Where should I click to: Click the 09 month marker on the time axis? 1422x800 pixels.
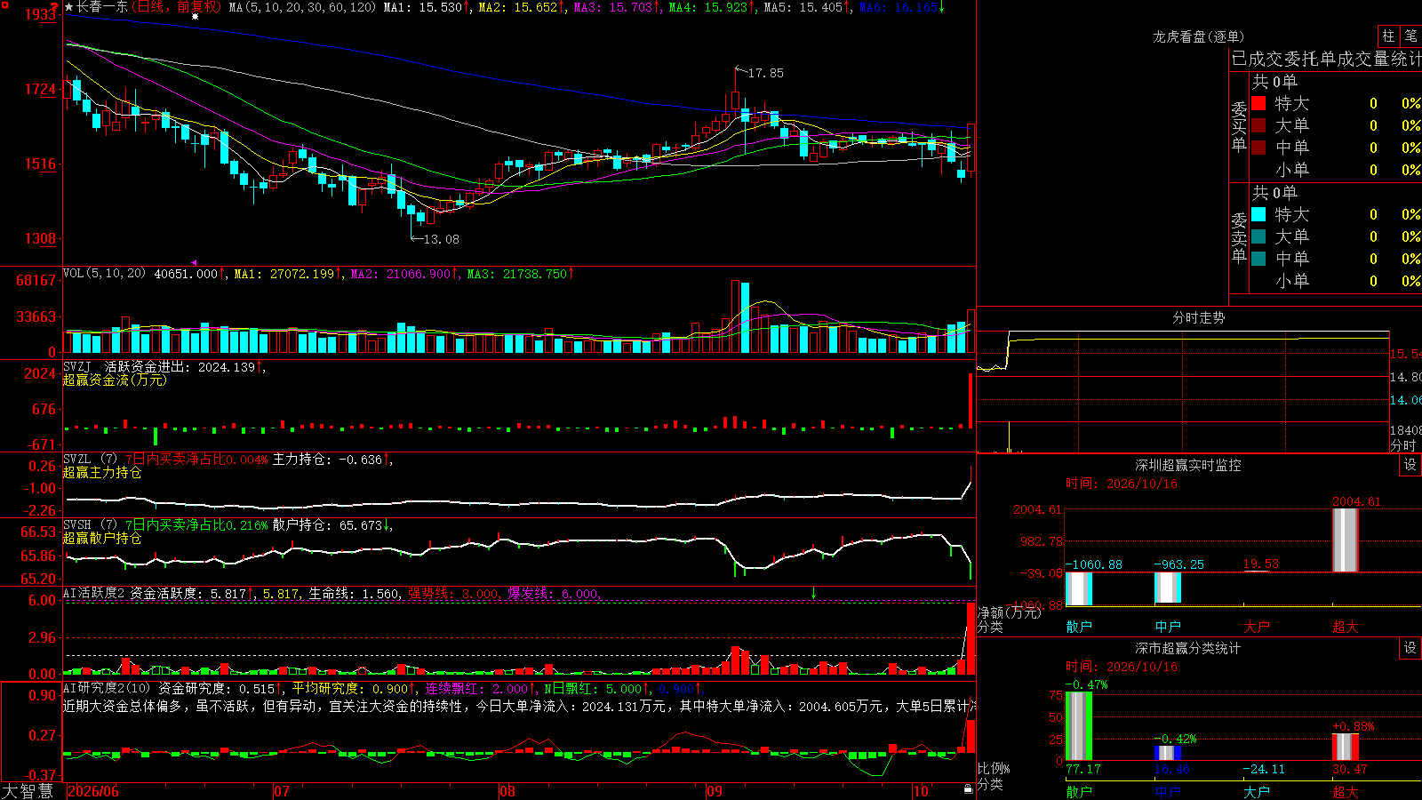(715, 791)
